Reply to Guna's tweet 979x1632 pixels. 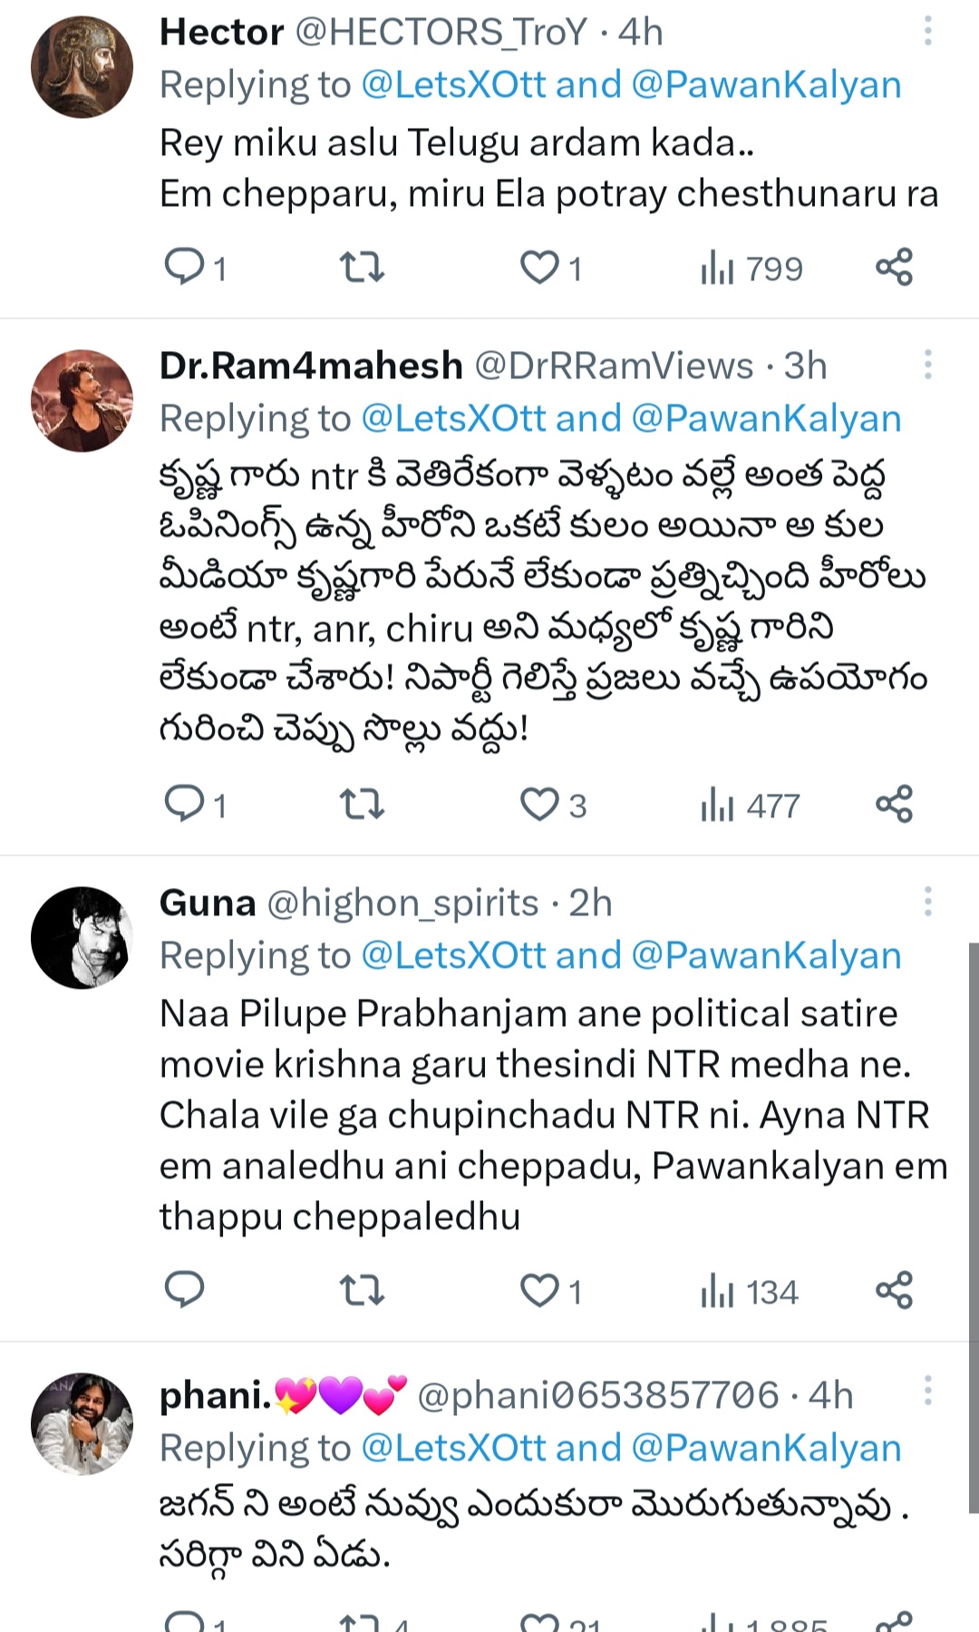[x=185, y=1290]
